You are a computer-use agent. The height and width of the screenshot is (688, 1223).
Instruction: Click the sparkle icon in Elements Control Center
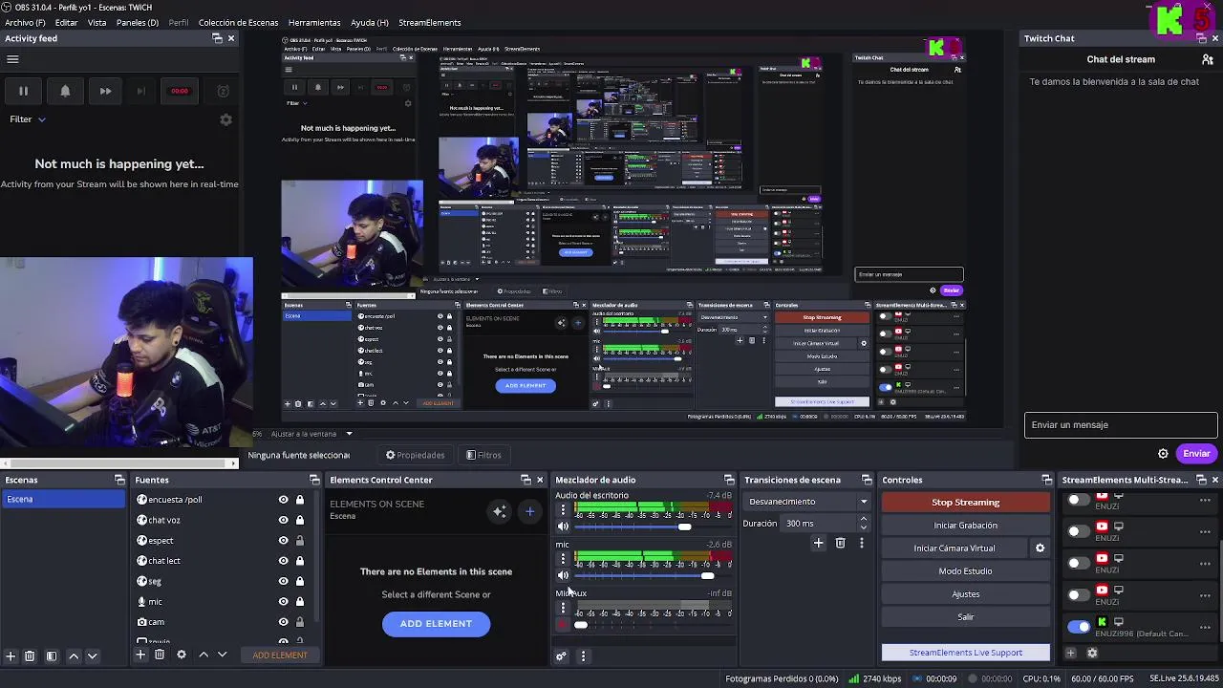click(500, 511)
